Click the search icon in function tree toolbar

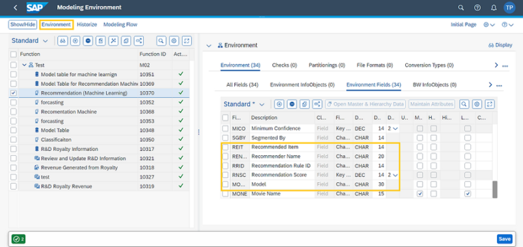[x=161, y=41]
